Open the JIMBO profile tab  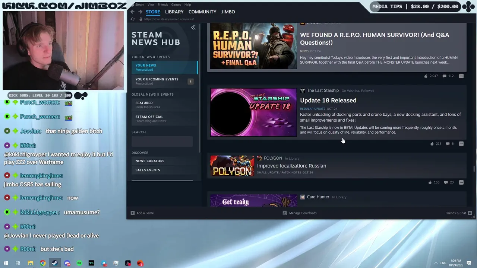(228, 12)
